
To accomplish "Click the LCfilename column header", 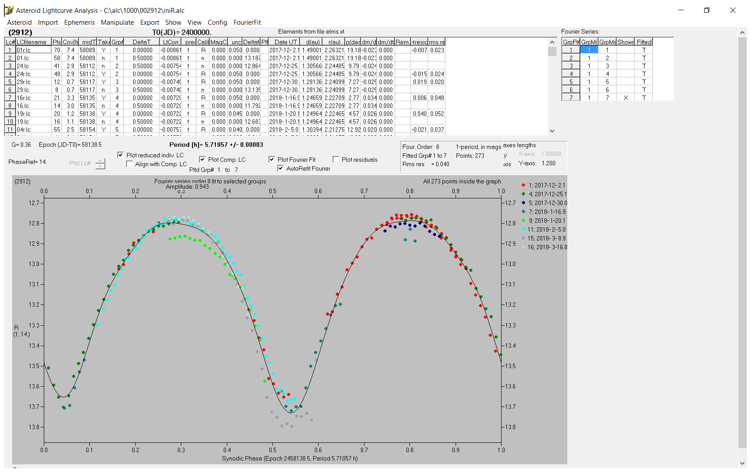I will (x=33, y=42).
